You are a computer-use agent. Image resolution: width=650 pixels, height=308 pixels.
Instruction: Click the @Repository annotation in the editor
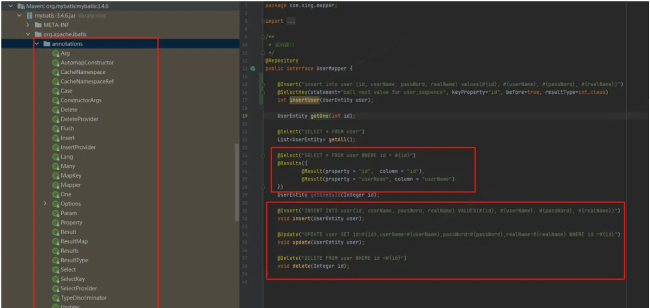click(x=282, y=61)
